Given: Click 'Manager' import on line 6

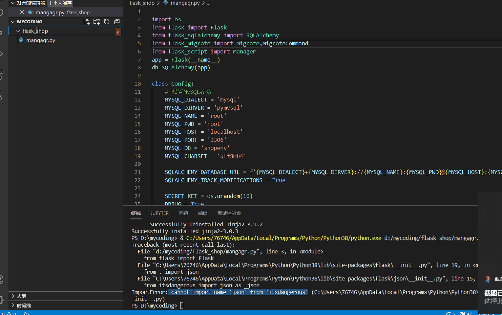Looking at the screenshot, I should tap(245, 51).
